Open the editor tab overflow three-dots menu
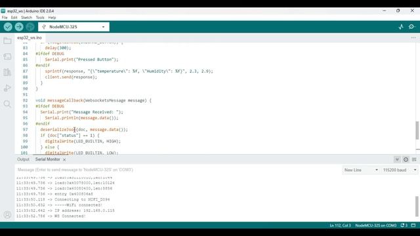This screenshot has height=236, width=420. [413, 38]
